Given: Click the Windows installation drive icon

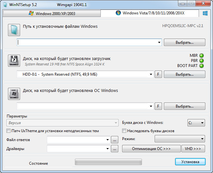Looking at the screenshot, I should tap(14, 94).
